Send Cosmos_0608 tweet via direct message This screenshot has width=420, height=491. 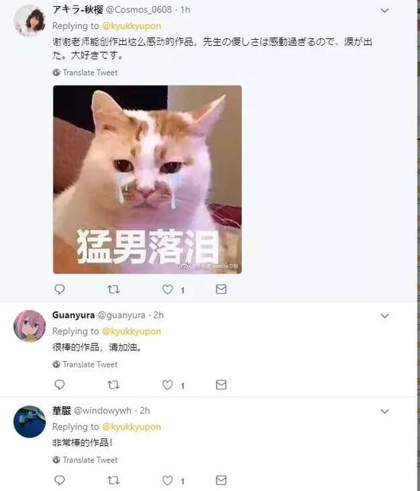coord(221,289)
